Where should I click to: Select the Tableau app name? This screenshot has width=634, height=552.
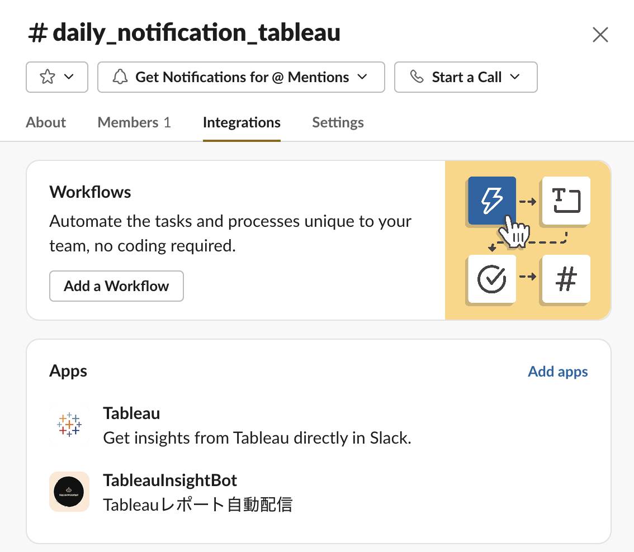point(131,413)
